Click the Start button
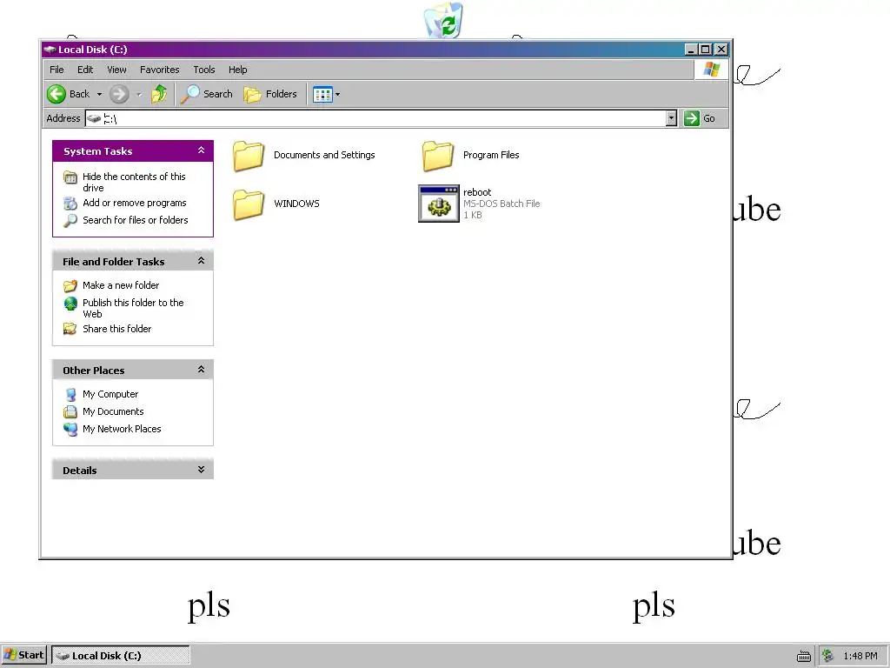The height and width of the screenshot is (668, 890). point(23,655)
